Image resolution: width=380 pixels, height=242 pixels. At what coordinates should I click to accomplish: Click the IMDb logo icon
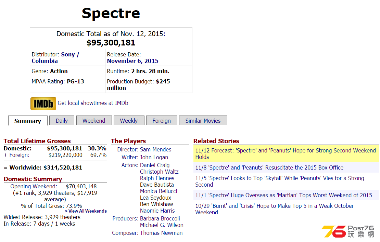click(43, 103)
